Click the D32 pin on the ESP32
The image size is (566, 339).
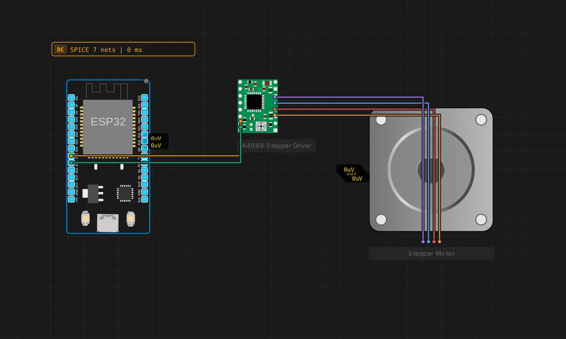(71, 134)
